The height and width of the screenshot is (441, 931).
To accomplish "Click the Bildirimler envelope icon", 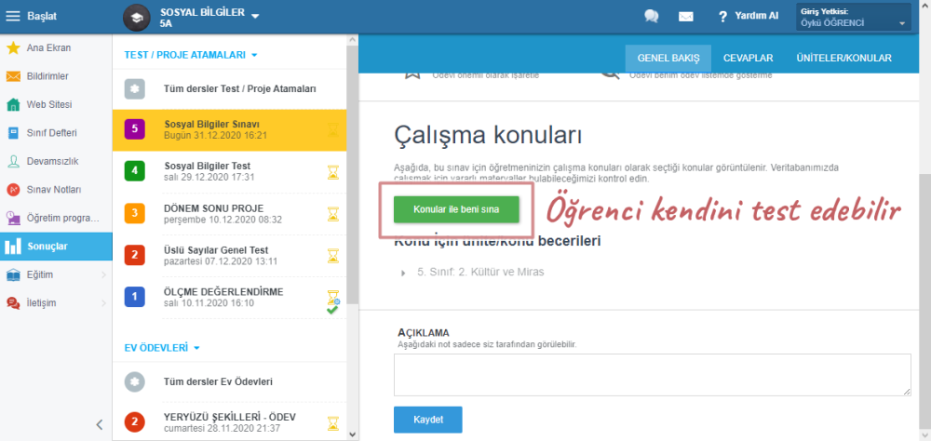I will coord(13,76).
